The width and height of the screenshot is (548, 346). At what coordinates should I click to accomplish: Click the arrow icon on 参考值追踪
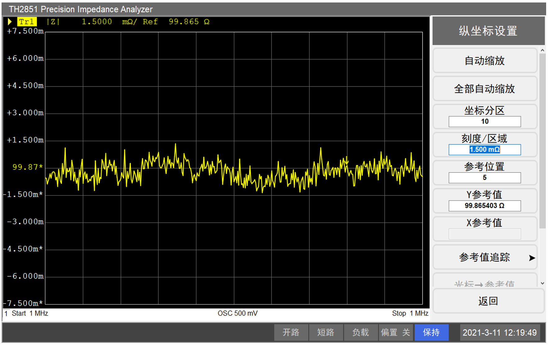(532, 258)
